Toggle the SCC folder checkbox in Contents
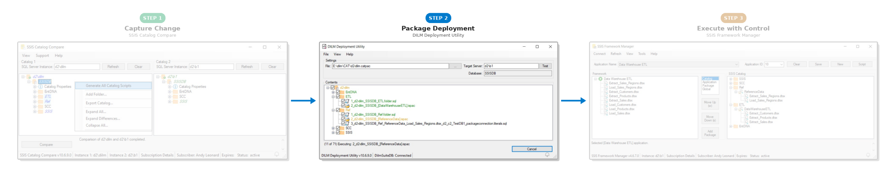This screenshot has height=177, width=895. pyautogui.click(x=338, y=128)
